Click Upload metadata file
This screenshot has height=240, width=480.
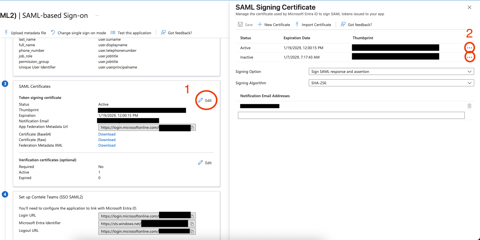pyautogui.click(x=25, y=33)
